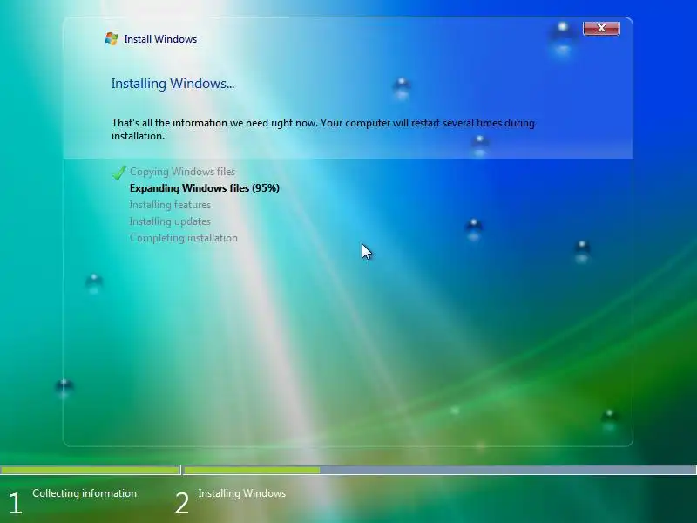Click the 'Collecting information' stage label
Screen dimensions: 697x523
tap(85, 493)
